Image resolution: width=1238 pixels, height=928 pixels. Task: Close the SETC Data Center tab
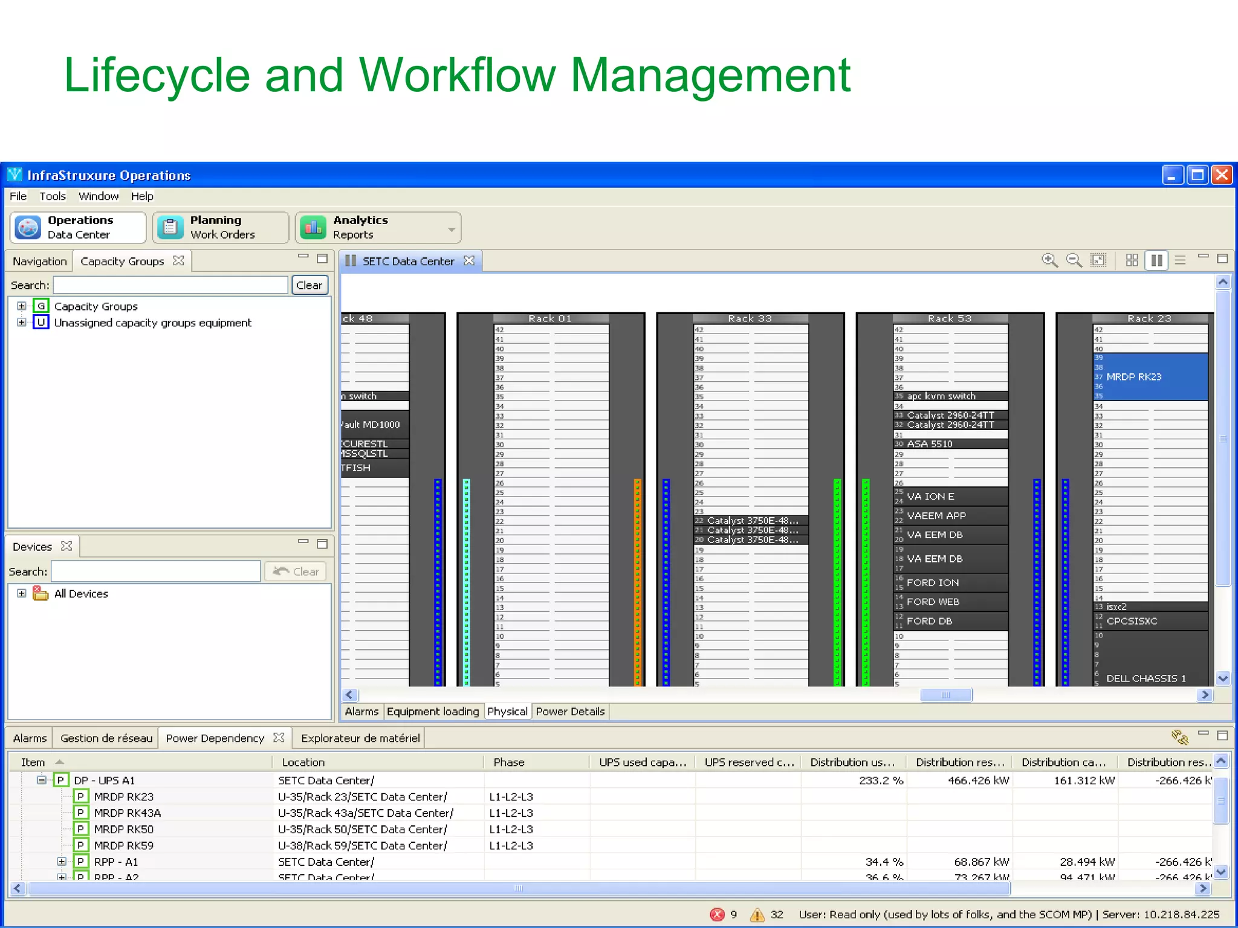(469, 260)
